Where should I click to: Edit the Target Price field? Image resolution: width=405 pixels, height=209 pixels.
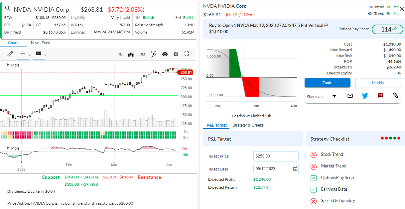tap(276, 156)
